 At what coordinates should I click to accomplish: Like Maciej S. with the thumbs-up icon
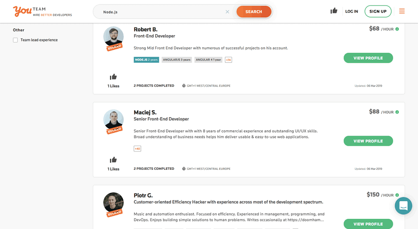pyautogui.click(x=113, y=160)
